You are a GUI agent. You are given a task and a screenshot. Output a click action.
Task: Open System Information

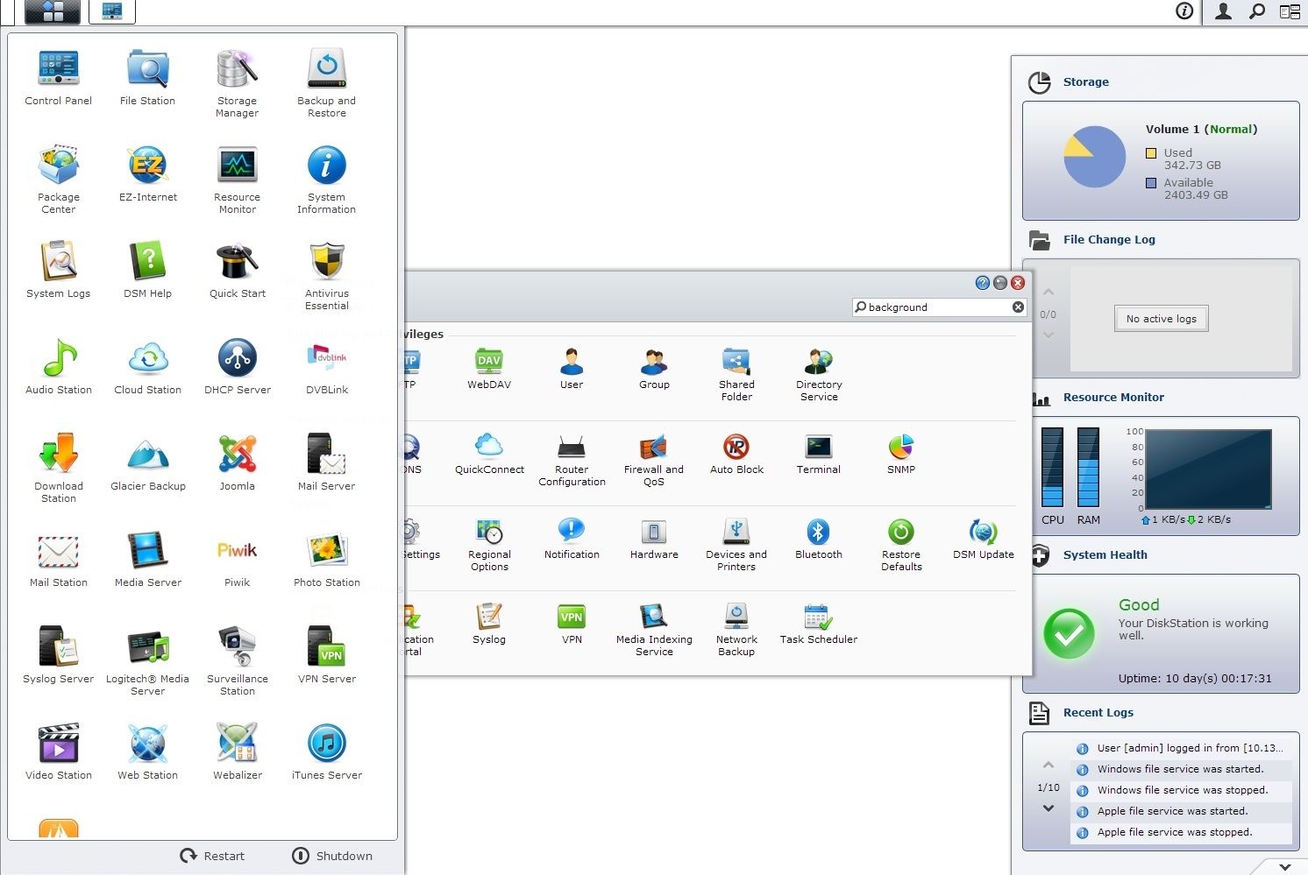327,180
